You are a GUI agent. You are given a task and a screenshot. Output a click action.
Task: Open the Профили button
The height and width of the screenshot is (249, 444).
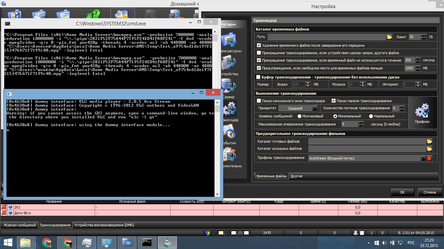(422, 113)
